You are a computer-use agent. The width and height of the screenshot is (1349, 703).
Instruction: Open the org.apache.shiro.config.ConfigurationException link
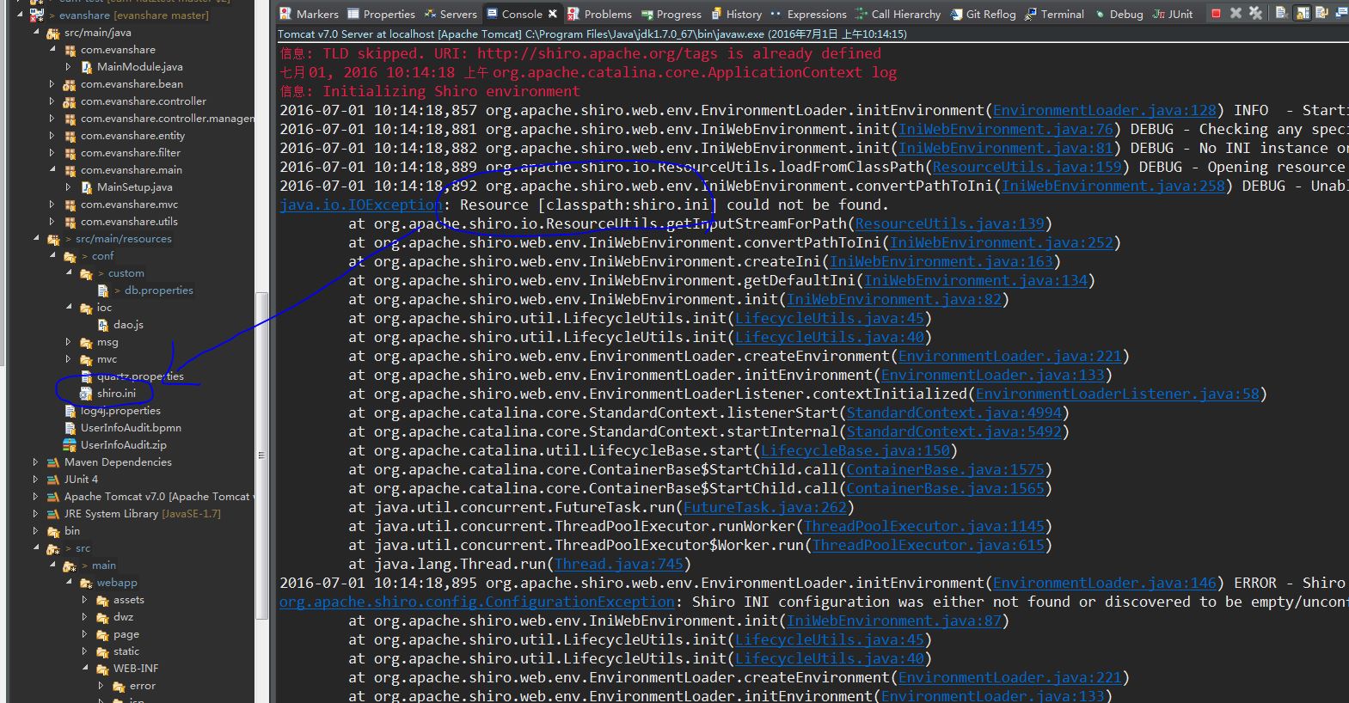pyautogui.click(x=477, y=602)
